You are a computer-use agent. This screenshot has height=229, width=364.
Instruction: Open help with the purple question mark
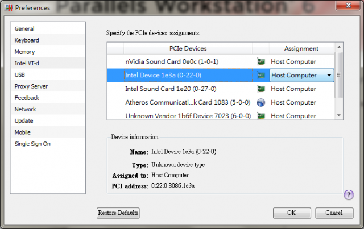click(349, 195)
